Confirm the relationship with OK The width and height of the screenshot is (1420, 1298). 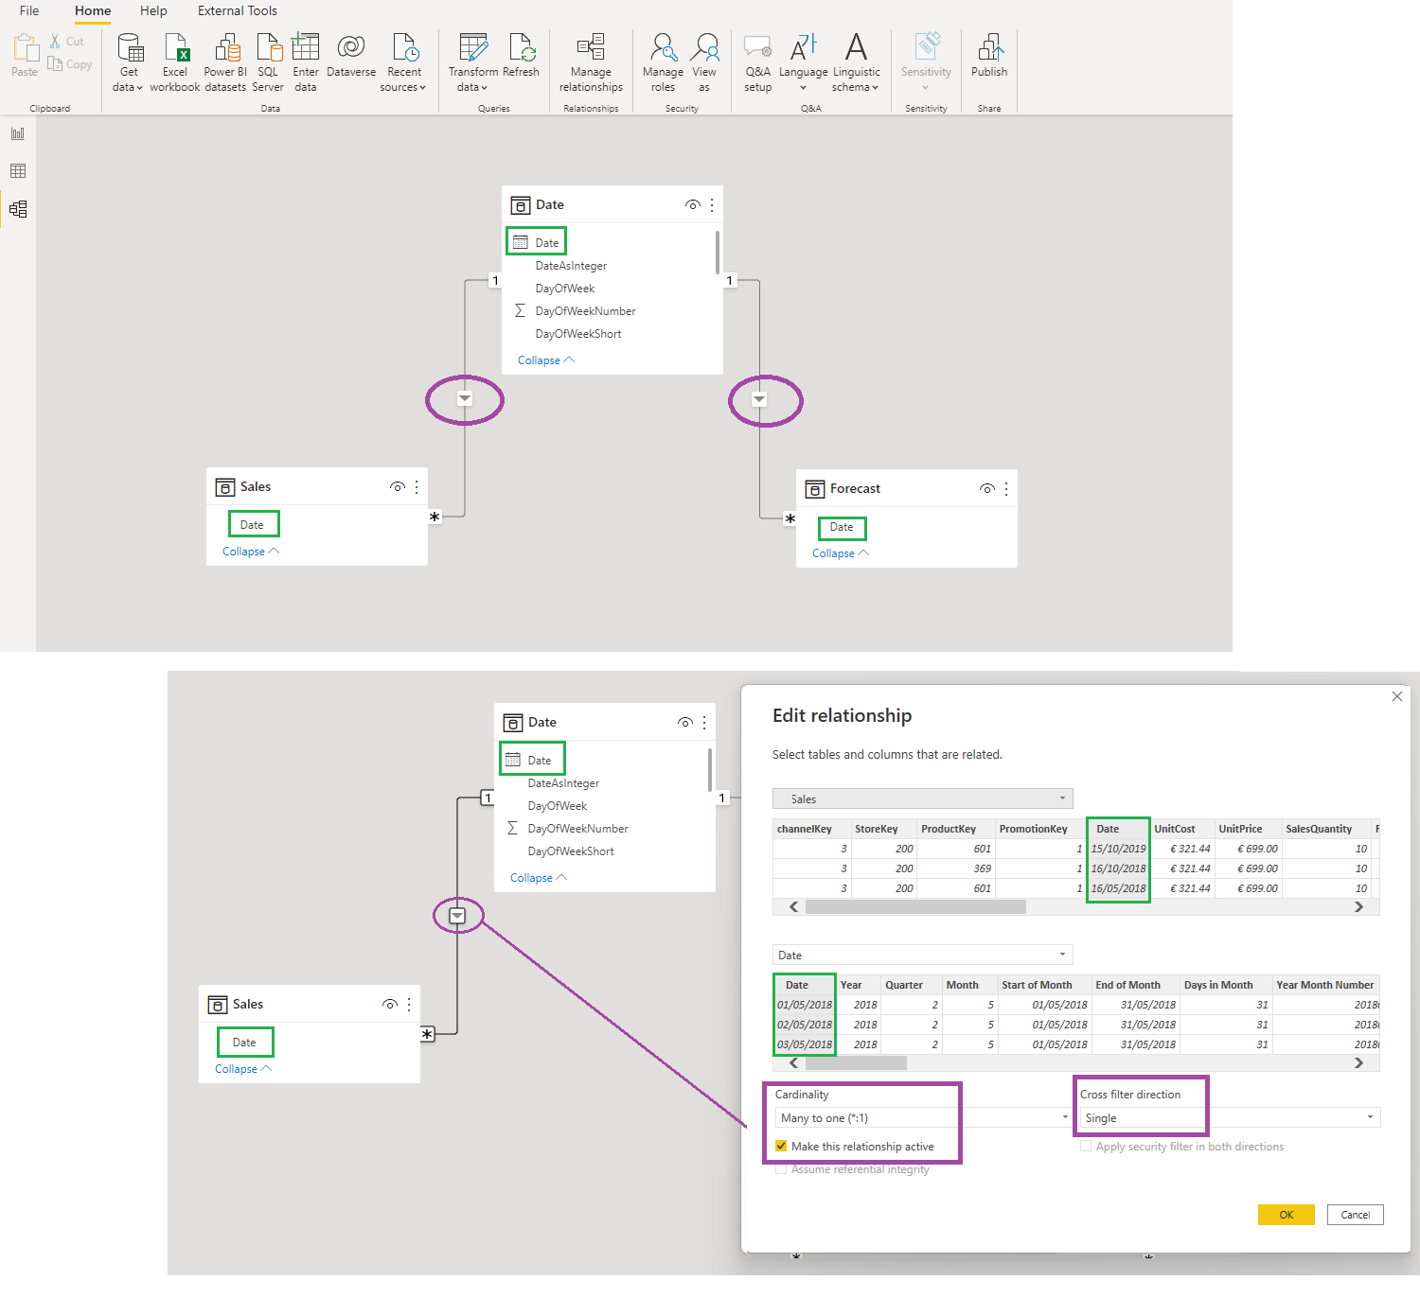tap(1287, 1215)
